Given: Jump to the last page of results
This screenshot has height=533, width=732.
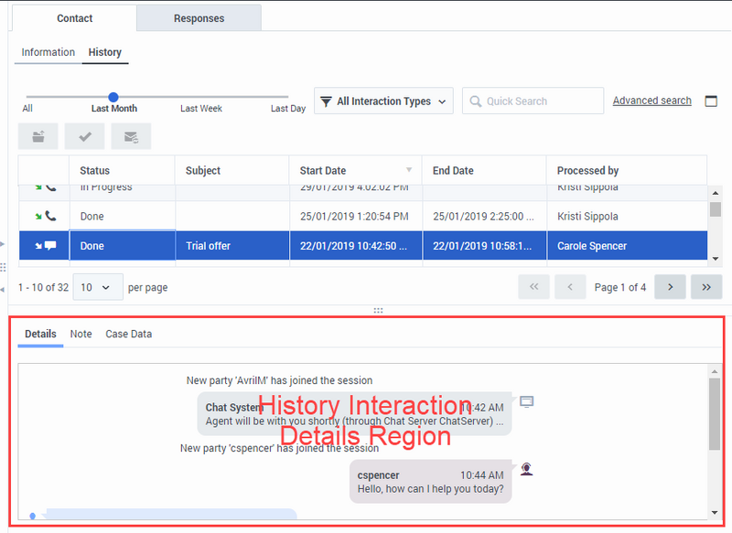Looking at the screenshot, I should pyautogui.click(x=705, y=287).
